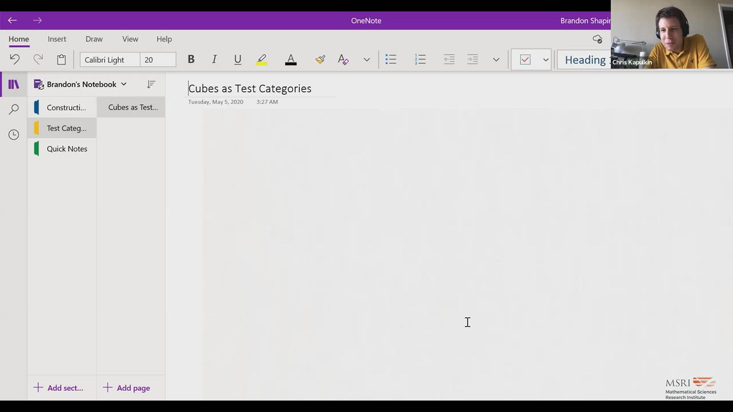Expand more font formatting options

click(x=366, y=60)
